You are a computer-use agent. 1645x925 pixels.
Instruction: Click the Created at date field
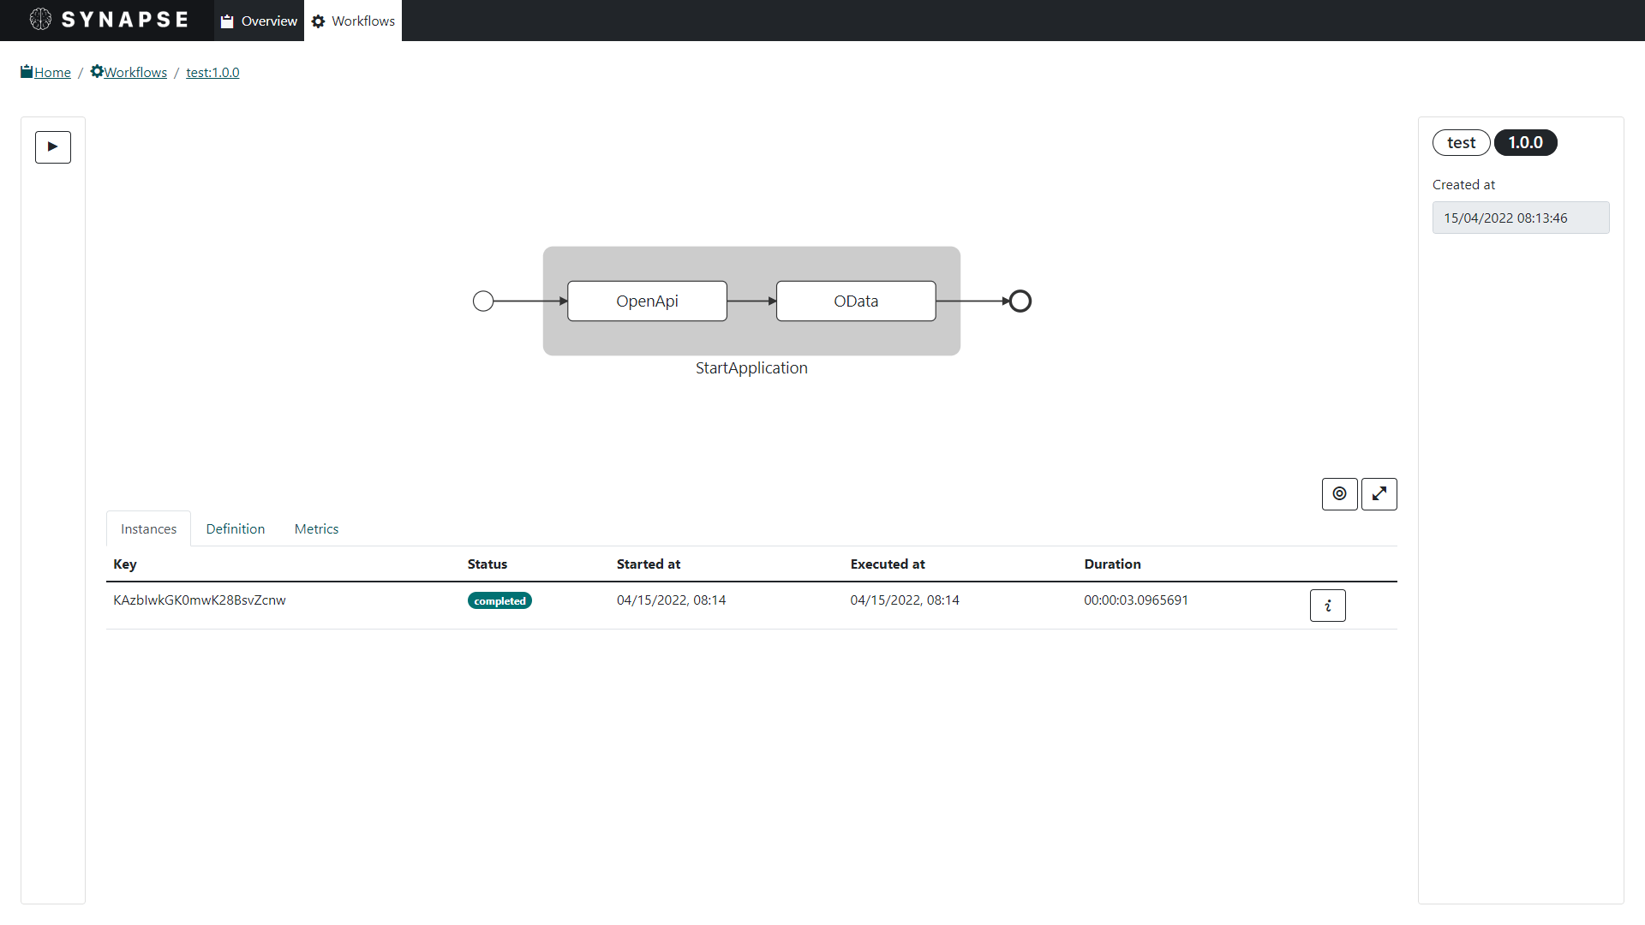[1520, 218]
